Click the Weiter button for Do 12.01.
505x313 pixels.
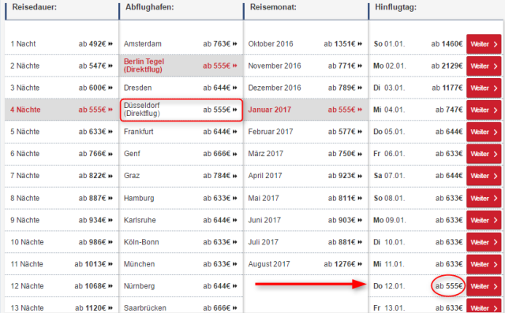point(484,286)
